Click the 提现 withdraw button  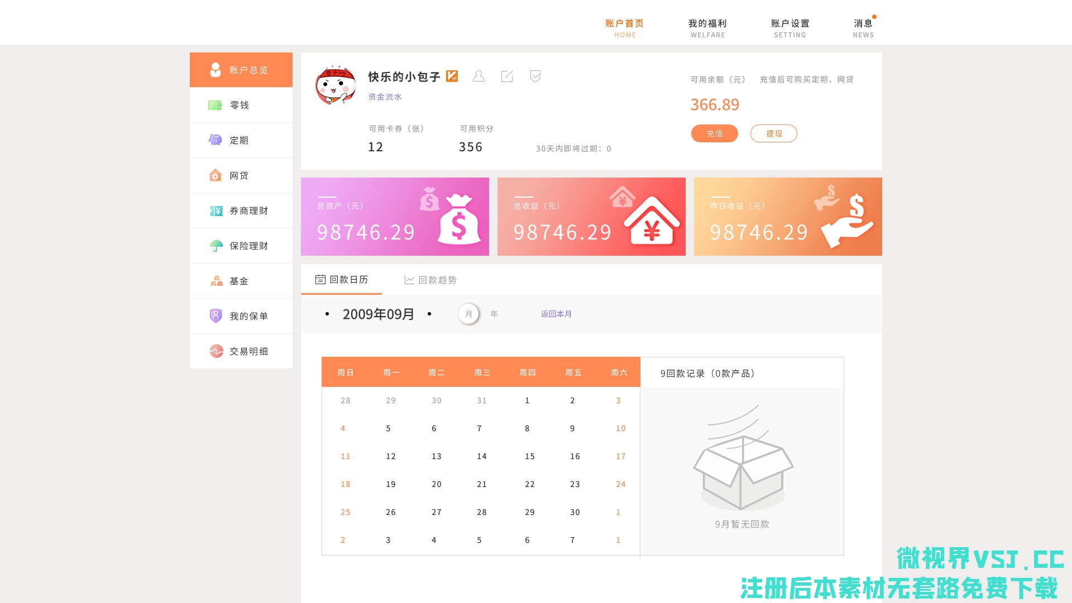point(773,133)
